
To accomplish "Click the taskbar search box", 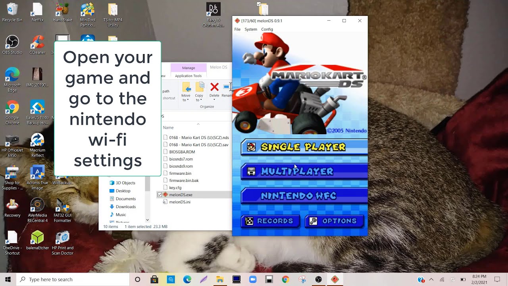I will point(73,279).
